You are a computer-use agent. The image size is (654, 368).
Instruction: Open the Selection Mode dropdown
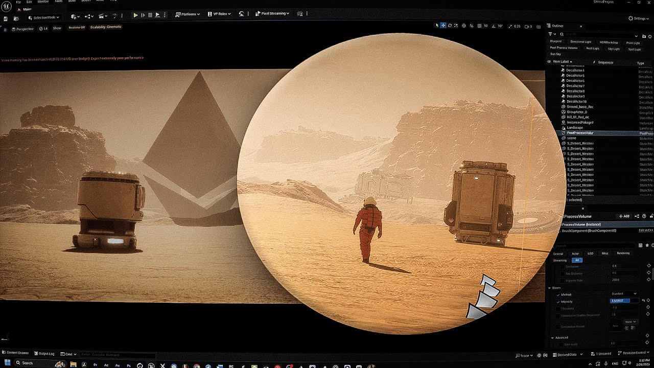click(x=44, y=17)
